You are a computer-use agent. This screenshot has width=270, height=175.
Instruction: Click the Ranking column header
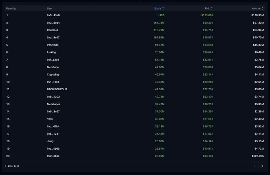11,8
